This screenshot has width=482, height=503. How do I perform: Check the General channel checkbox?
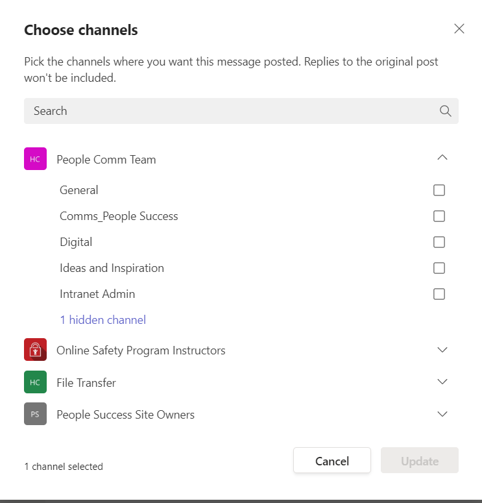coord(439,190)
